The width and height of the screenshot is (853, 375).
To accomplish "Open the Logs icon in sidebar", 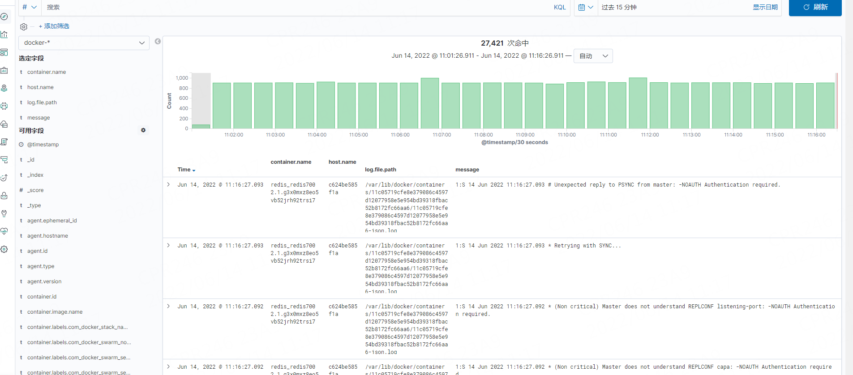I will coord(4,142).
